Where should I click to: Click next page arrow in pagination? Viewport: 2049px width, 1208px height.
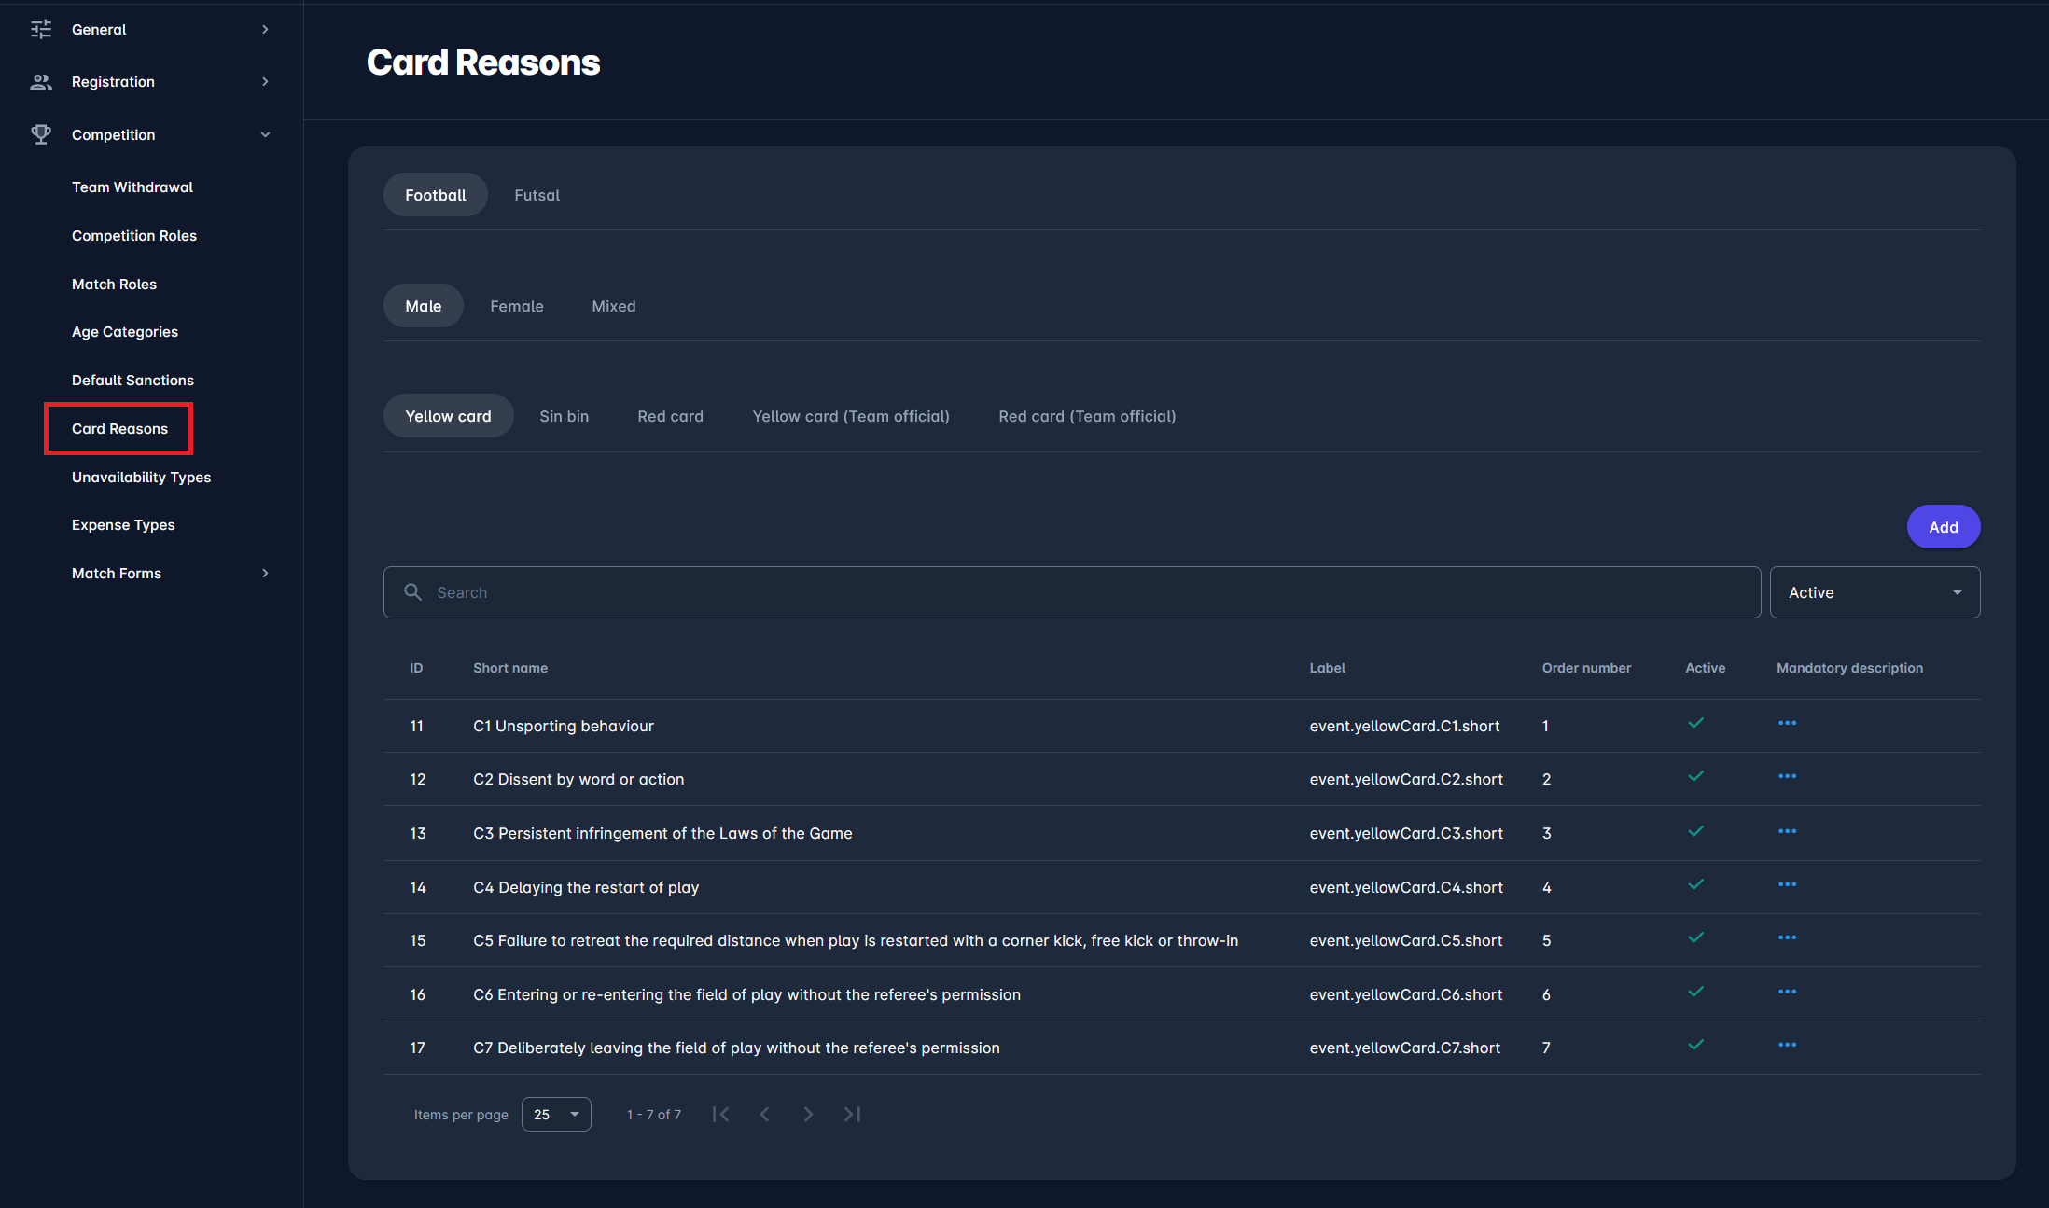(808, 1115)
